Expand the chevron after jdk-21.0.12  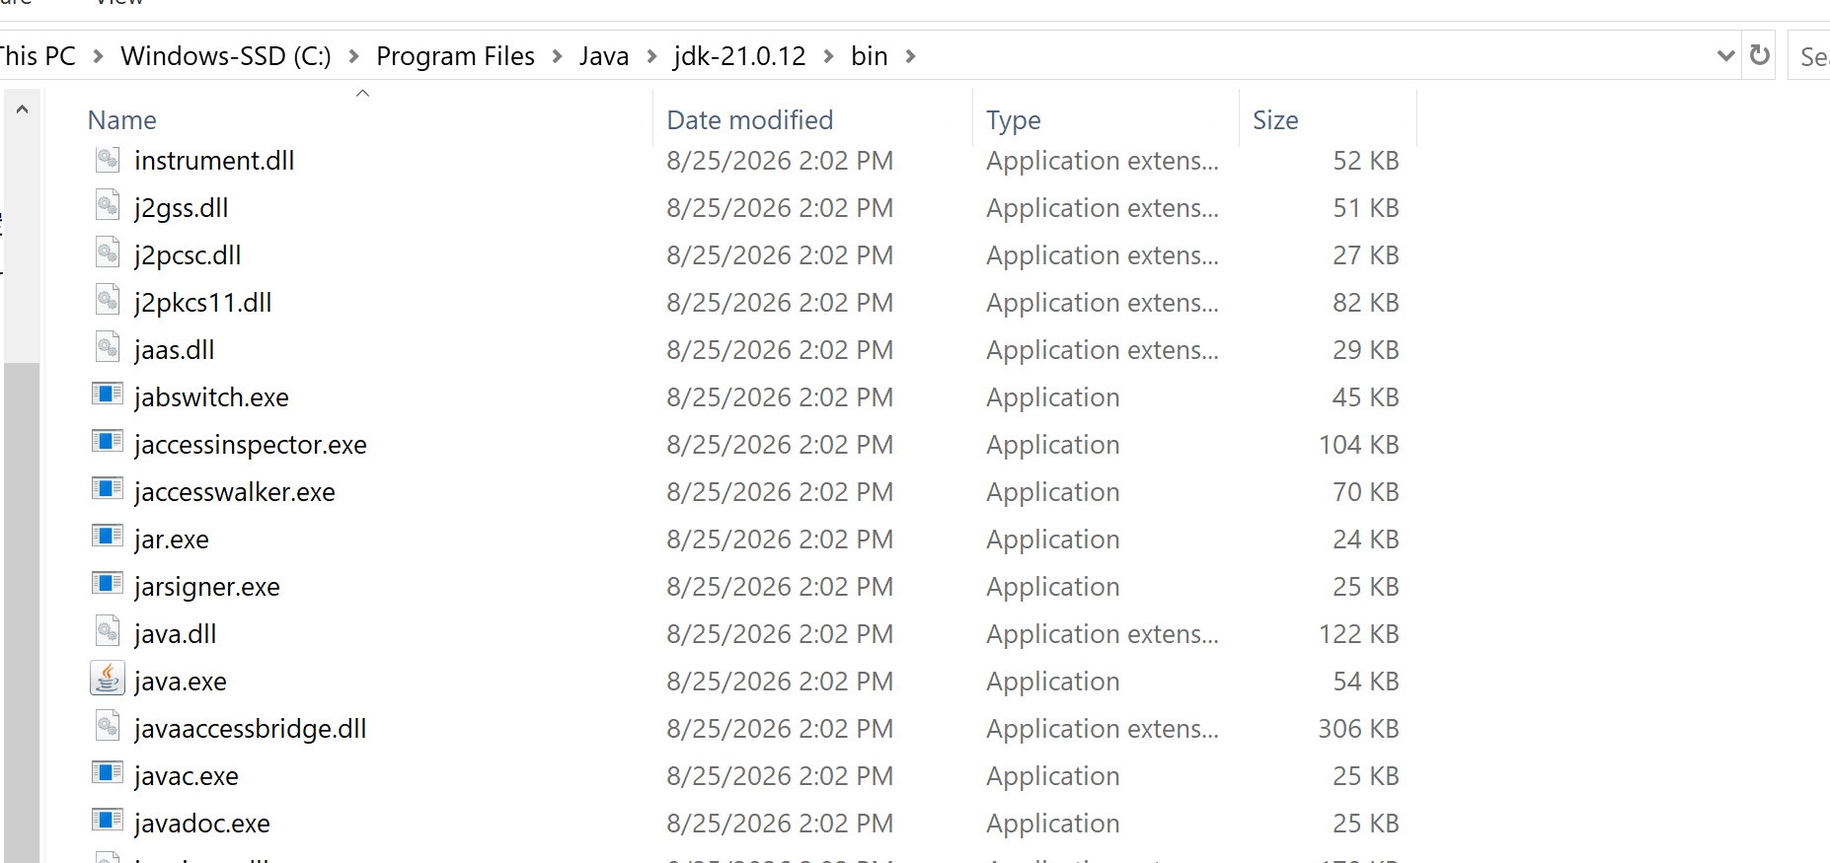(x=828, y=56)
